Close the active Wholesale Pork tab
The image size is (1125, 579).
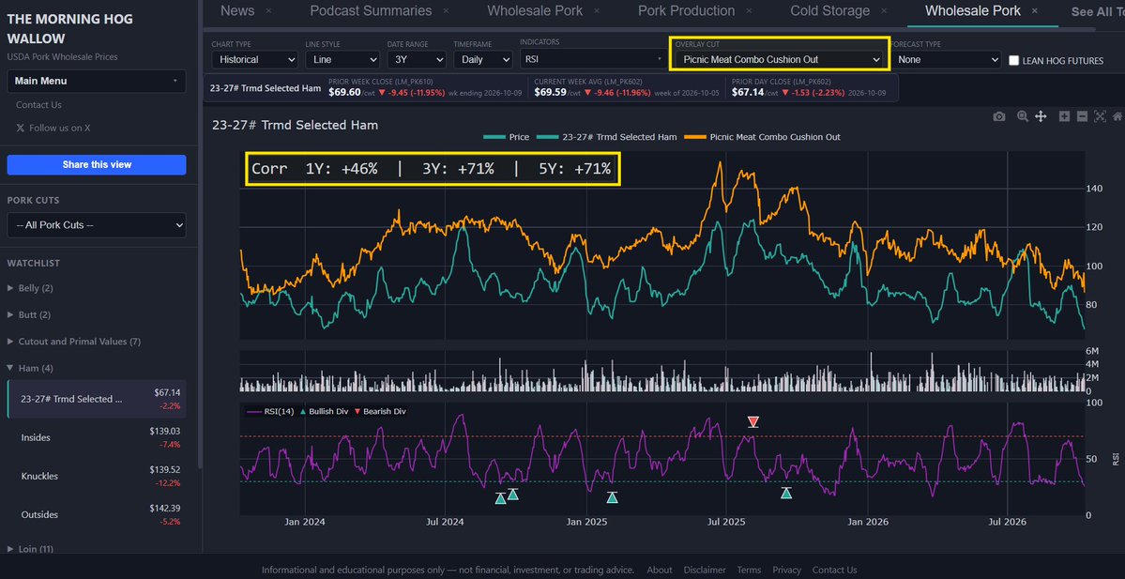click(1035, 10)
